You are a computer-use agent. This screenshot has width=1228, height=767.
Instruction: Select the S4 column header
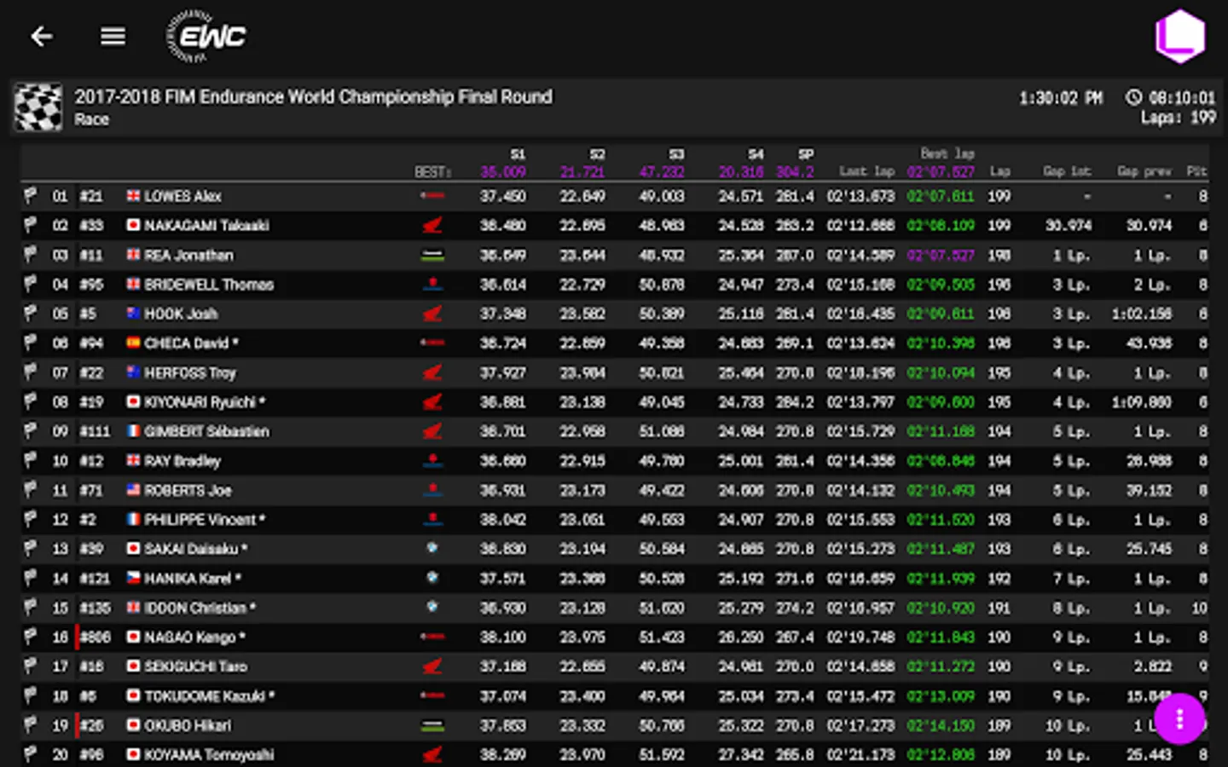[x=756, y=154]
